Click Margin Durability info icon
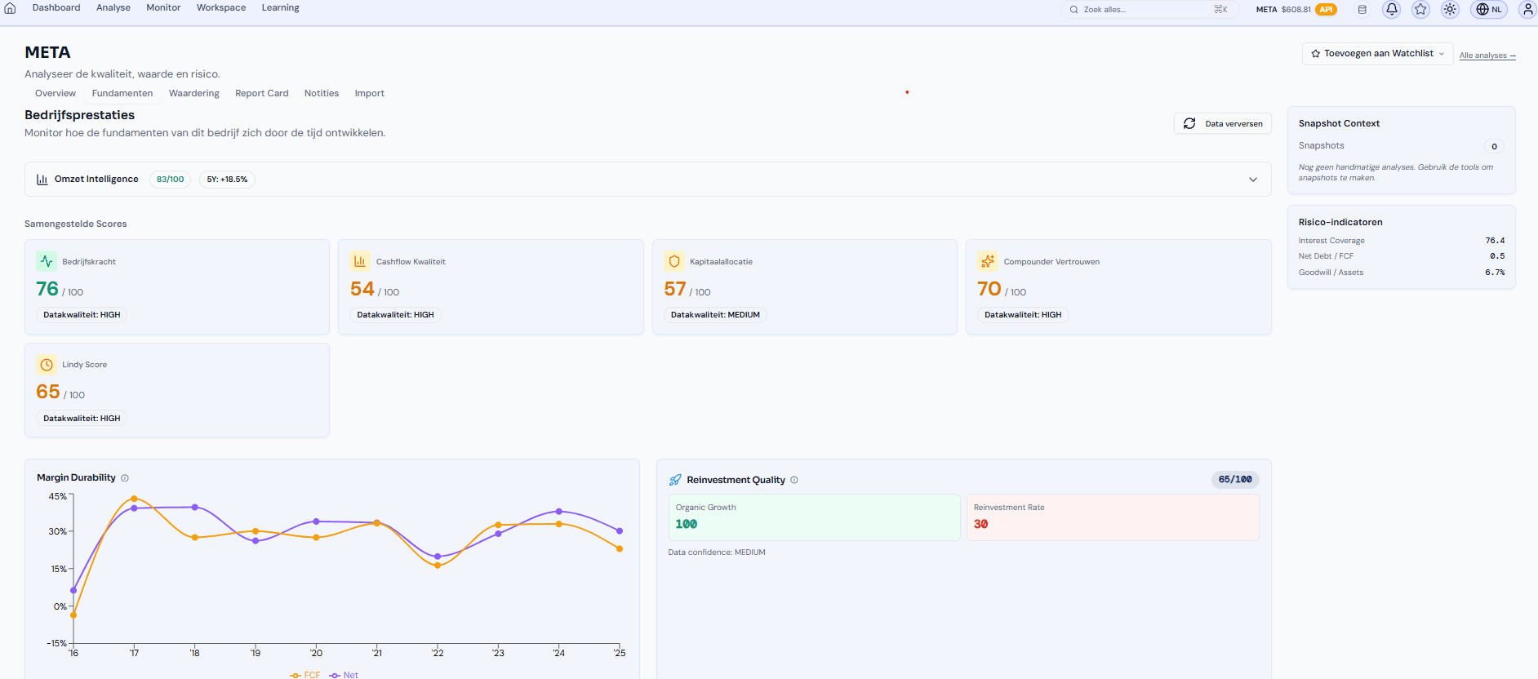Viewport: 1538px width, 679px height. 125,478
